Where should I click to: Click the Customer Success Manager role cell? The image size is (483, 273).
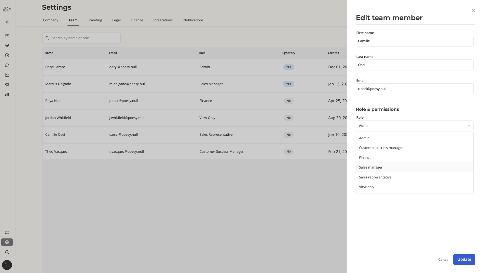(221, 151)
